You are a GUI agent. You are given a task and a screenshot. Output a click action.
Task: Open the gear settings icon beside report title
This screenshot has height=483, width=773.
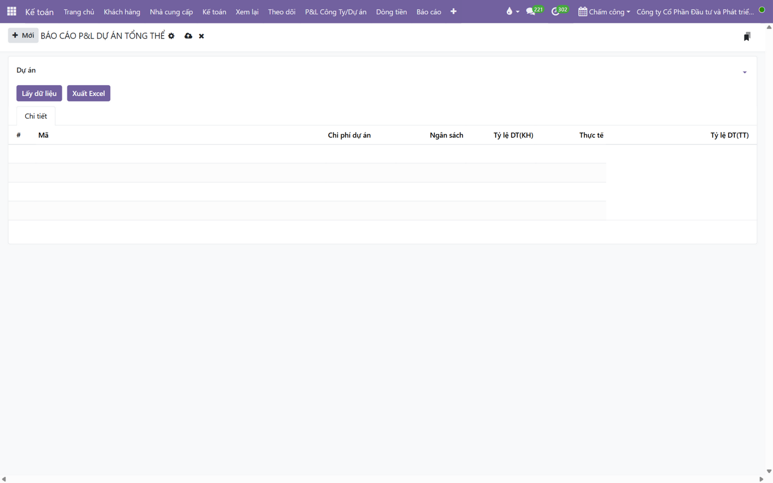(x=172, y=36)
